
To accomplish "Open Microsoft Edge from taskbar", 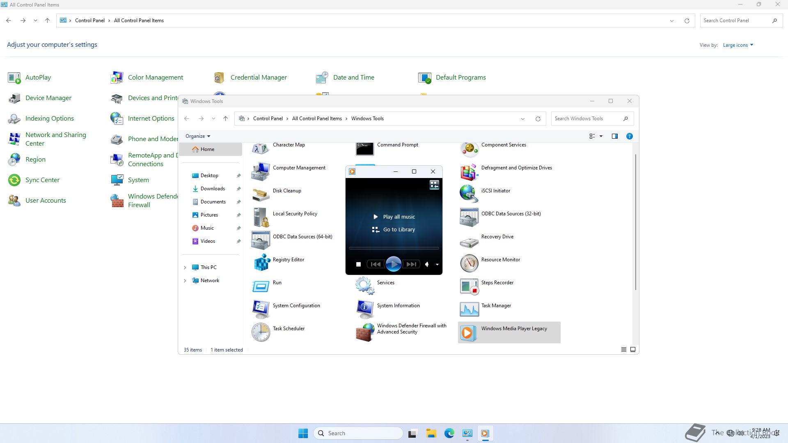I will tap(449, 433).
